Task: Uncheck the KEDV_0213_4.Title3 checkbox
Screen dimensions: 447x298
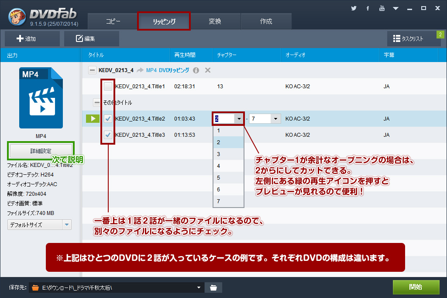Action: click(x=108, y=135)
